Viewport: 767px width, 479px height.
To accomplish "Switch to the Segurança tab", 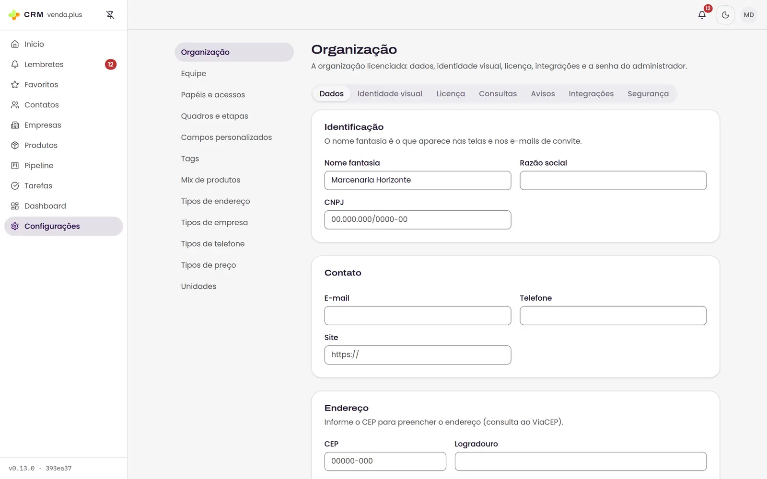I will pyautogui.click(x=648, y=94).
